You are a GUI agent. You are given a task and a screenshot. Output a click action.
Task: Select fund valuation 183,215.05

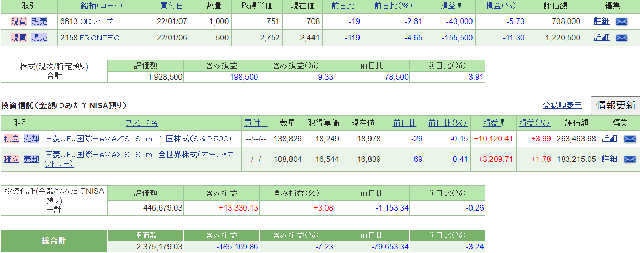576,159
